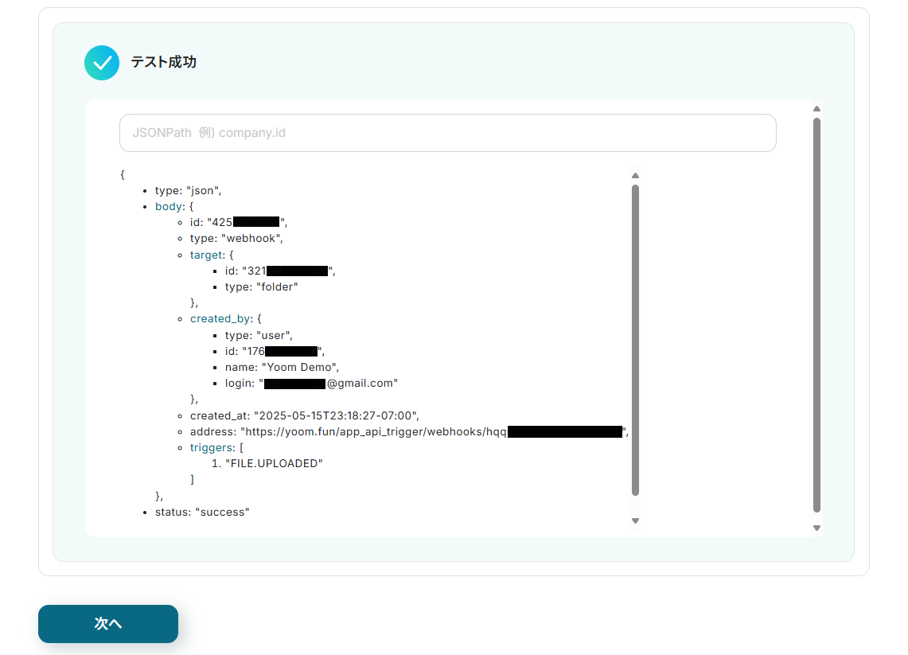Click inner scrollbar down arrow

635,520
